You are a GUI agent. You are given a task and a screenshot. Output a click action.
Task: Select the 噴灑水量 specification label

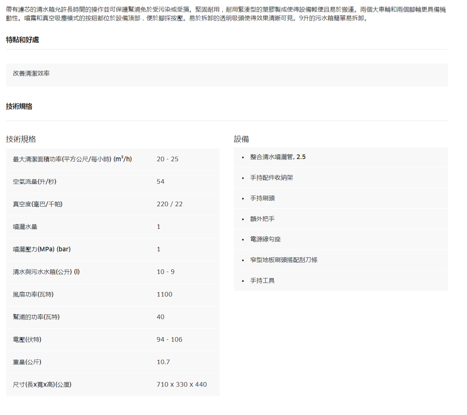click(25, 227)
